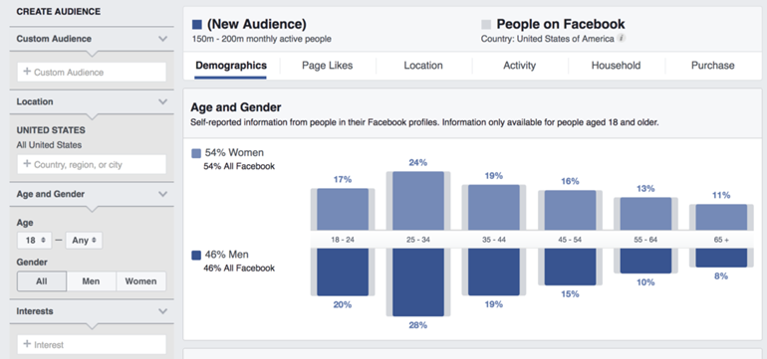Select the Women gender option
The width and height of the screenshot is (767, 359).
tap(140, 281)
